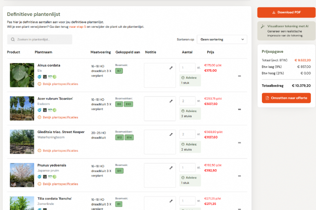Image resolution: width=316 pixels, height=210 pixels.
Task: Click the MPS certification badge under Alnus cordata
Action: coord(50,77)
